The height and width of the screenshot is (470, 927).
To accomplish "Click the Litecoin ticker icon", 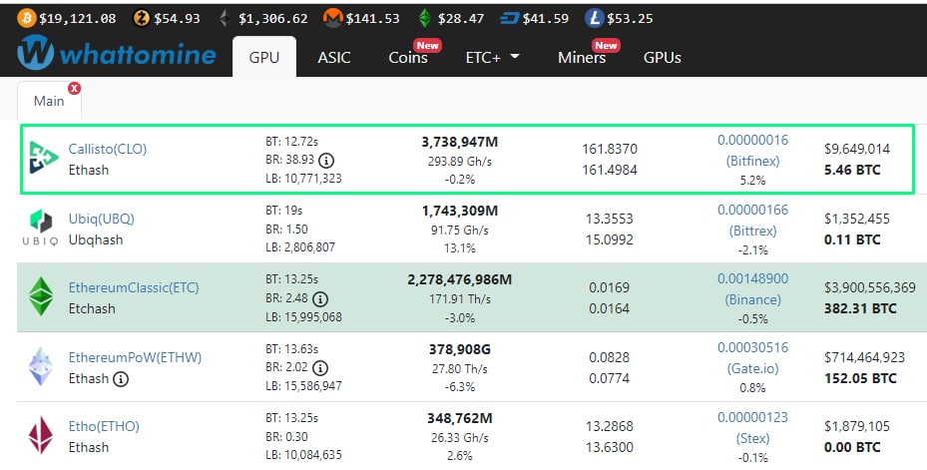I will (x=594, y=18).
